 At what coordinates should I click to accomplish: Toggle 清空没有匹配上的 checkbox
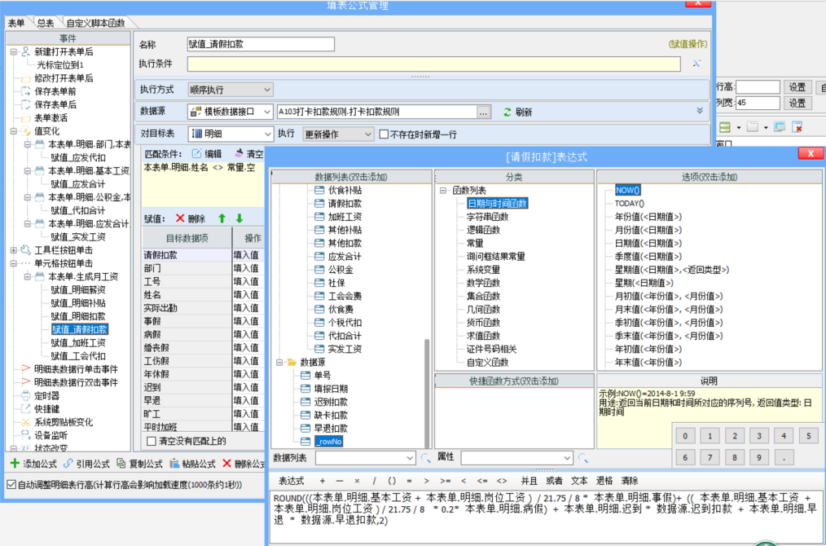pos(152,441)
